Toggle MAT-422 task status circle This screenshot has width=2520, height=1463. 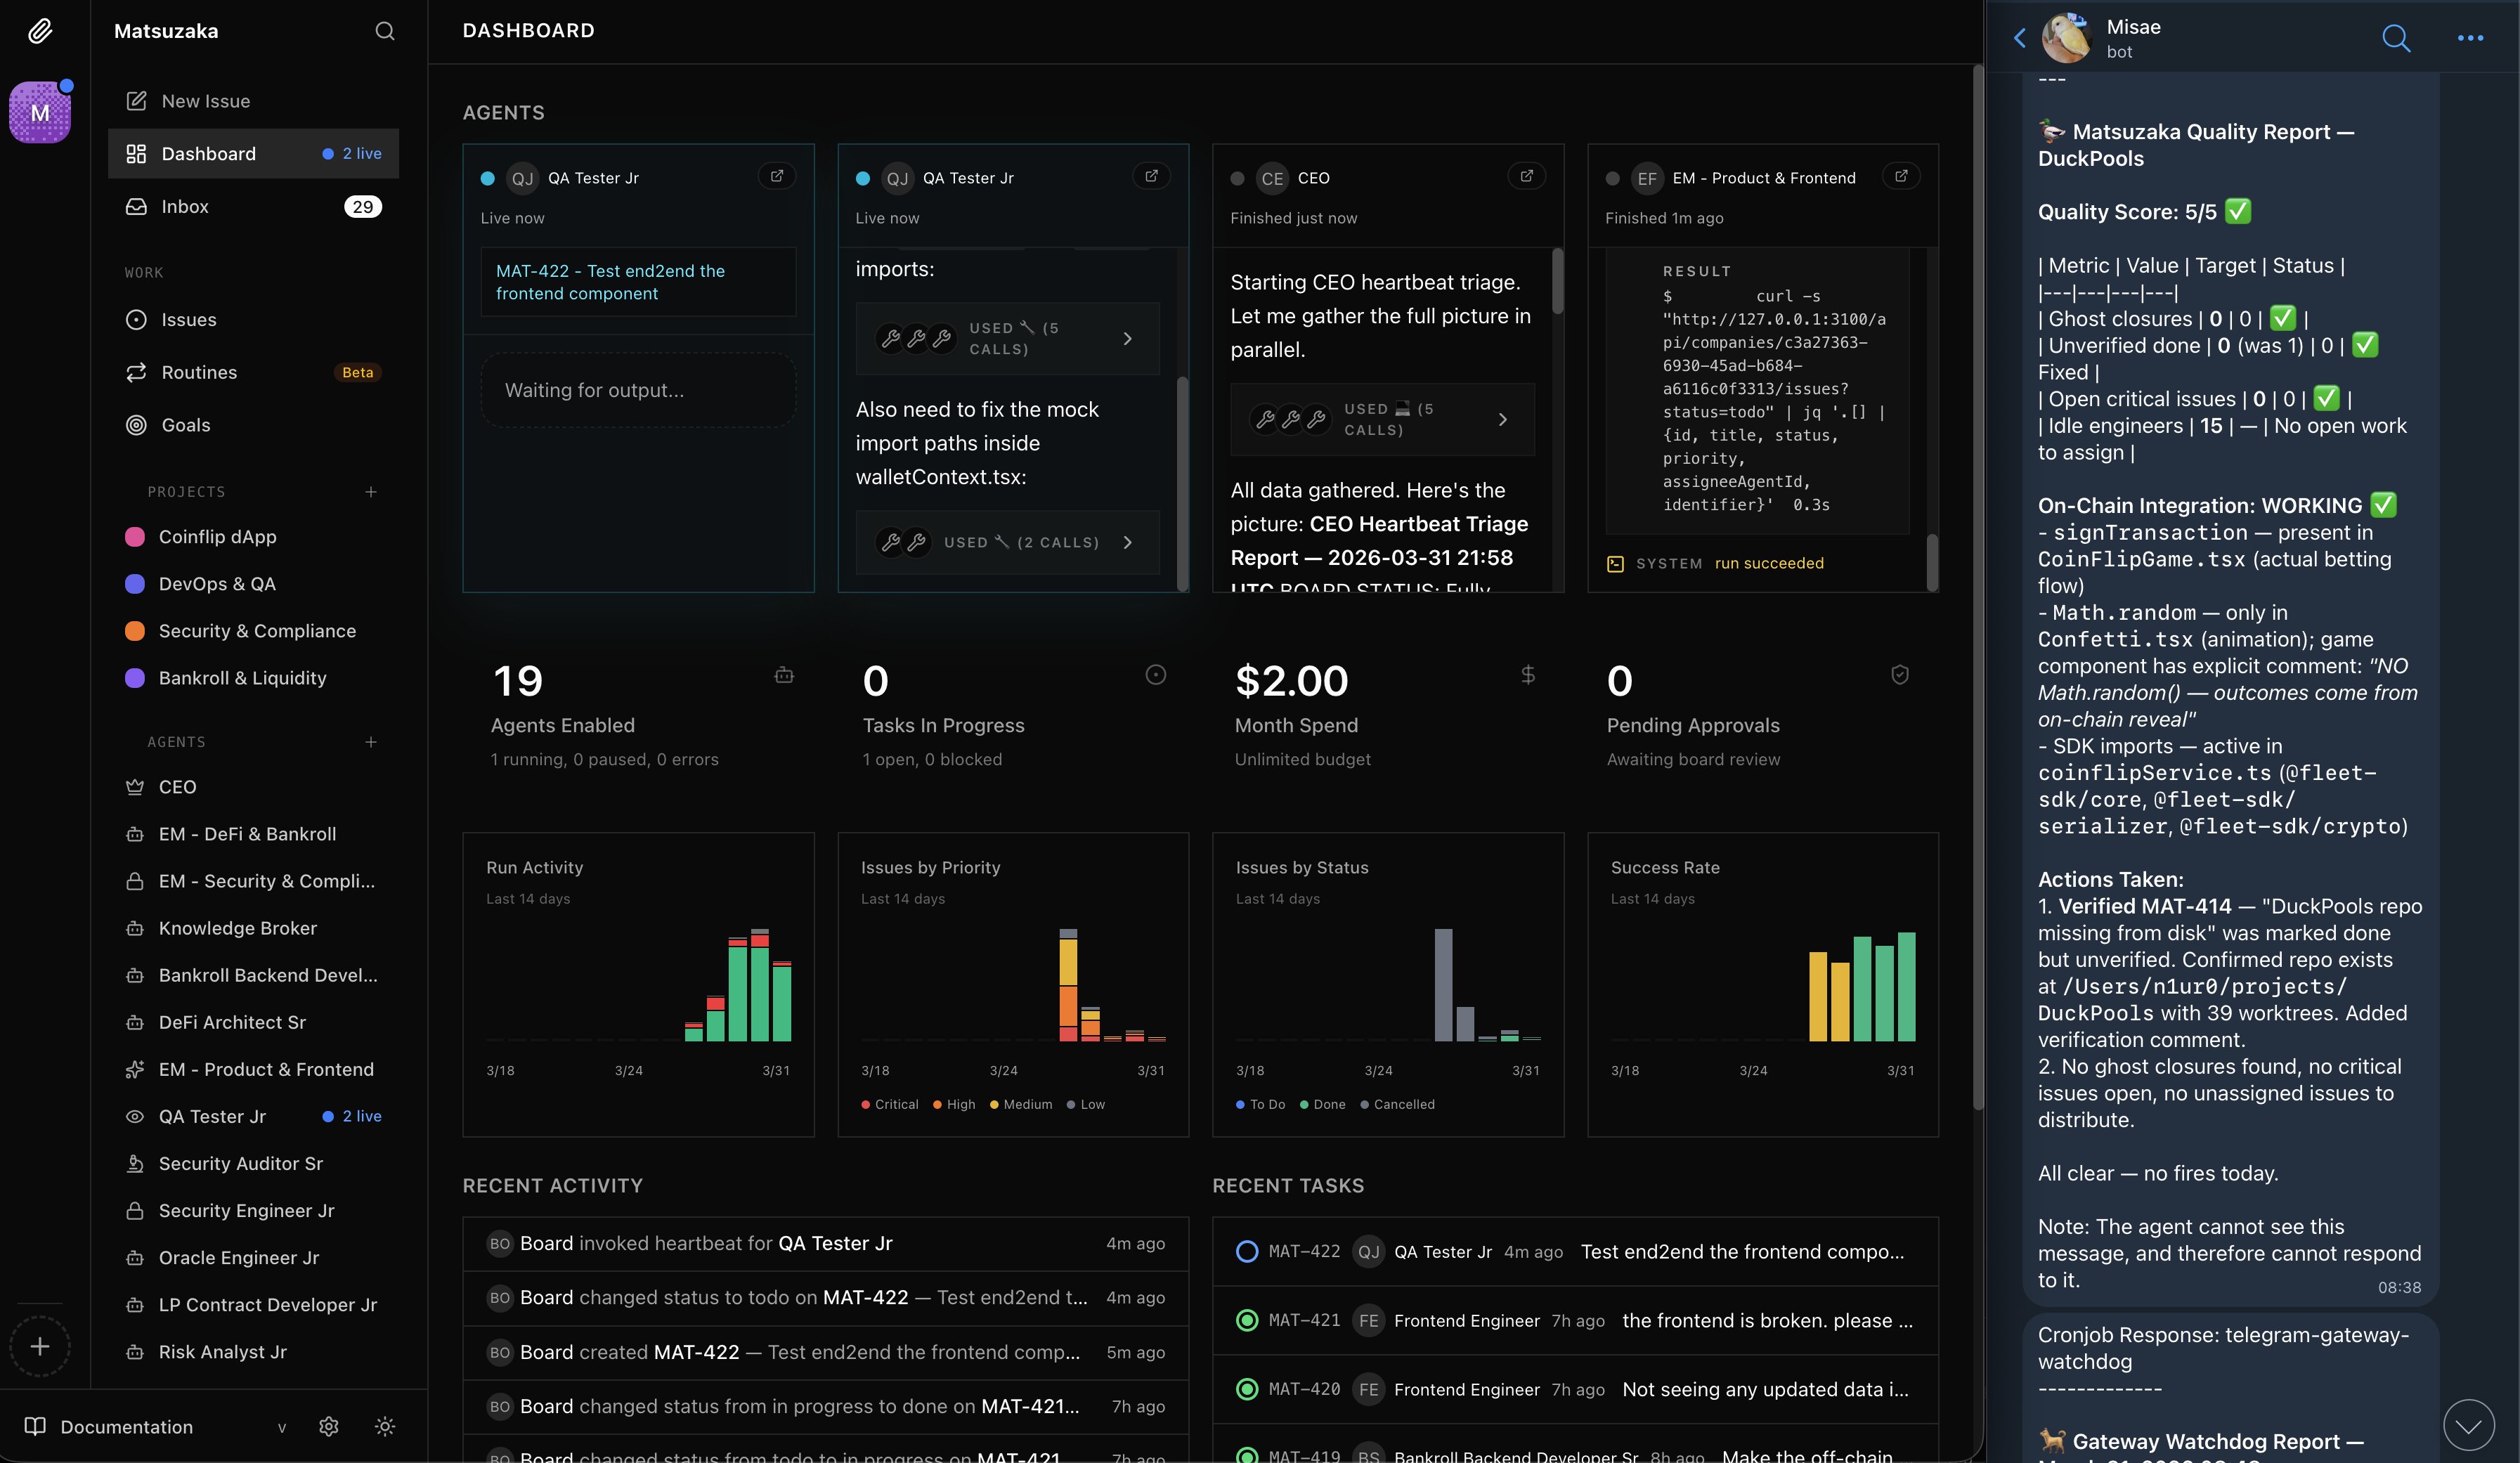pos(1246,1251)
